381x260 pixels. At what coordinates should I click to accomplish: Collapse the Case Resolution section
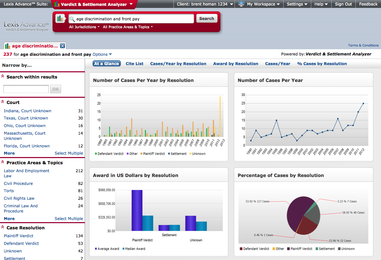click(x=3, y=227)
